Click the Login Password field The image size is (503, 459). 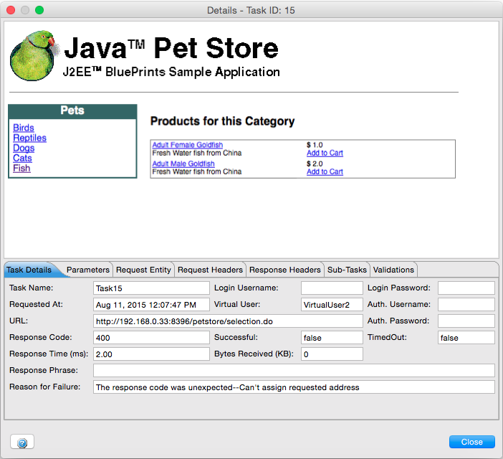click(x=466, y=288)
